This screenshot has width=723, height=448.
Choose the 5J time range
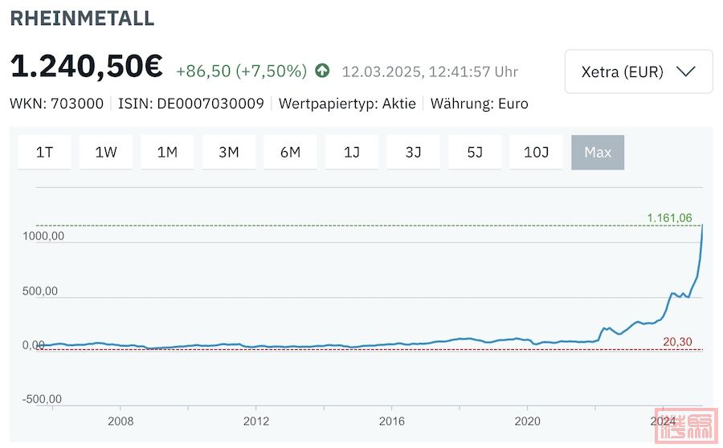click(x=475, y=152)
